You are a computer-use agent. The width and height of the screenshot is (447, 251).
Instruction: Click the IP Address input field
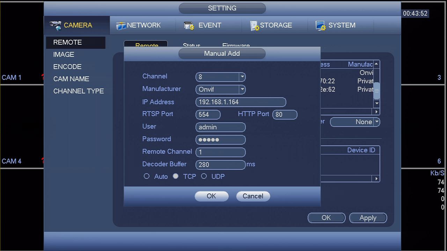tap(241, 102)
